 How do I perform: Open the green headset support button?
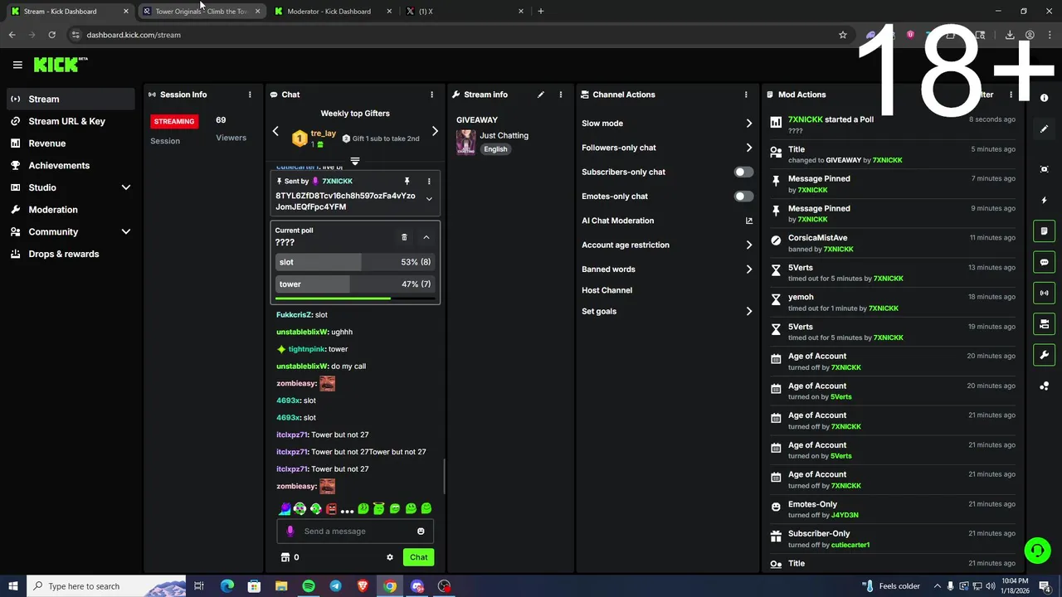pos(1037,550)
